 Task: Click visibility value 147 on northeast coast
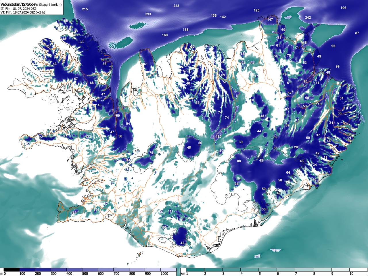270,20
